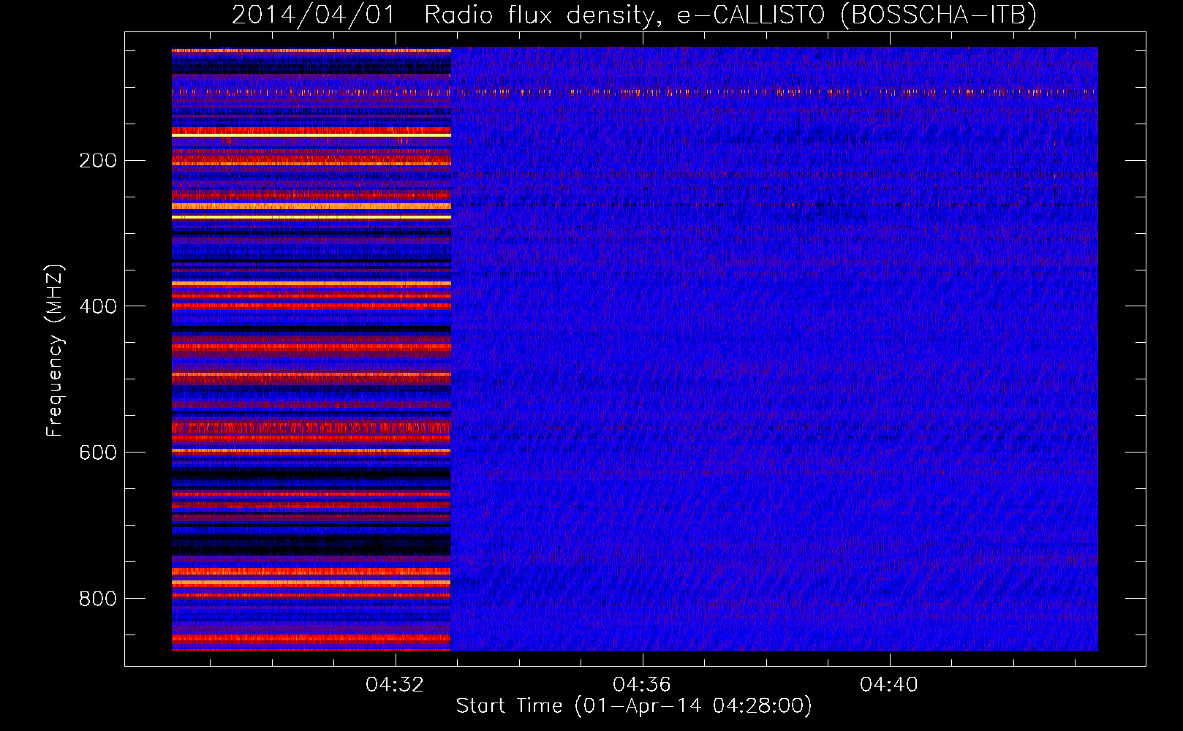This screenshot has width=1183, height=731.
Task: Click the plot title "2014/04/01 Radio flux density, e-CALLISTO (BOSSCHA-ITB)"
Action: coord(634,15)
